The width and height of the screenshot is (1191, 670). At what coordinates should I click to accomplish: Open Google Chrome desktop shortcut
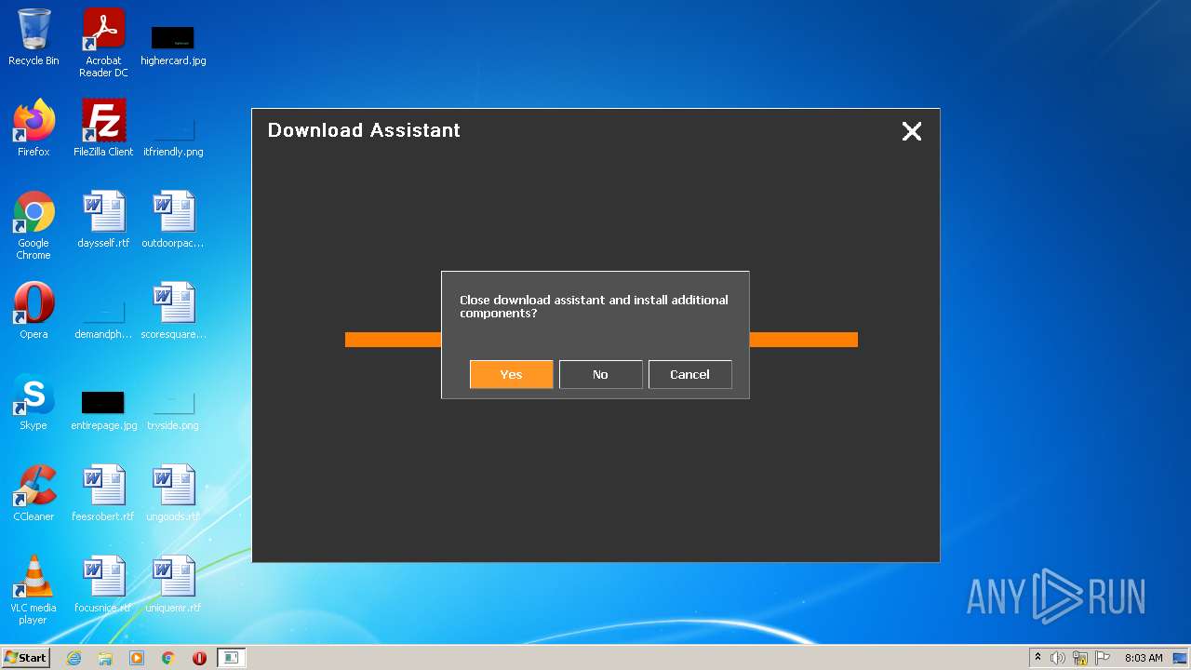tap(33, 226)
